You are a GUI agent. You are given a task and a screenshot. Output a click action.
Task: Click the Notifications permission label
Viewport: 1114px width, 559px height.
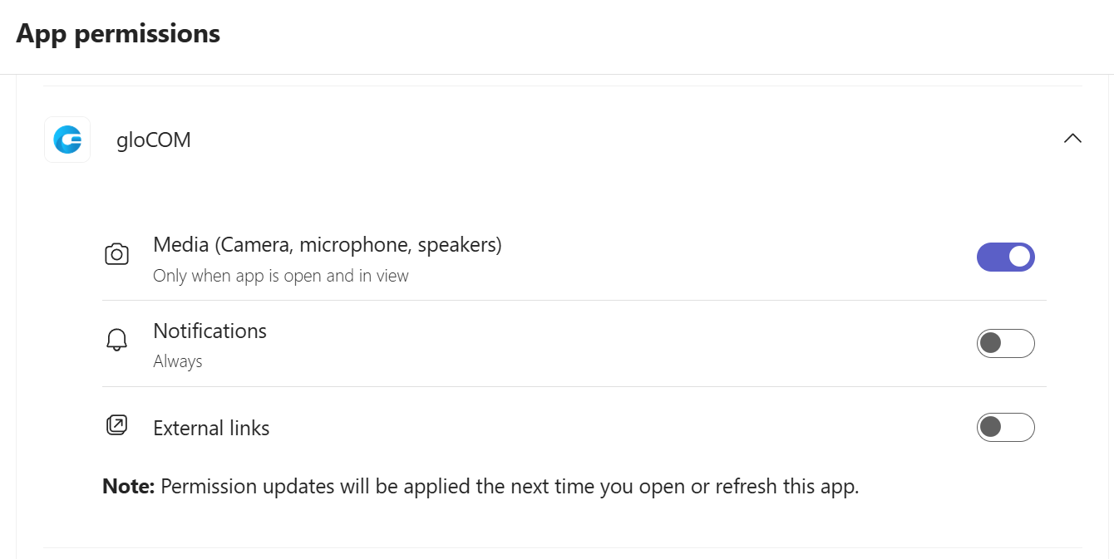[x=209, y=331]
